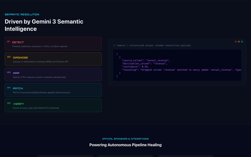This screenshot has height=157, width=251.
Task: Click the SEMANTIC RESOLUTION label
Action: pyautogui.click(x=22, y=14)
